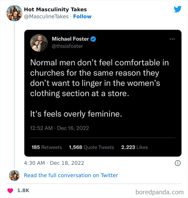Click the 12:52 AM Dec 16, 2022 timestamp
The width and height of the screenshot is (188, 198).
coord(59,128)
